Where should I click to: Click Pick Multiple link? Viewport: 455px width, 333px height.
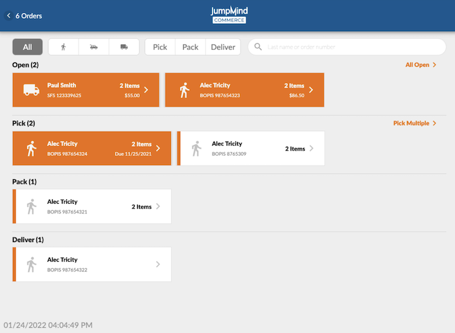(x=415, y=123)
